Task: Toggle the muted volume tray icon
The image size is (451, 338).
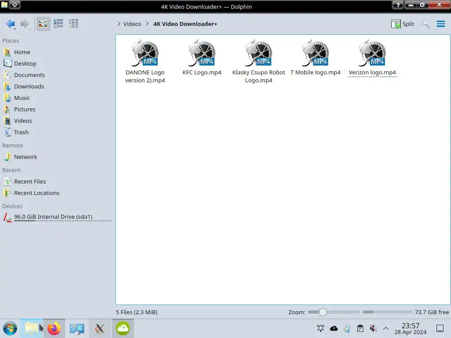Action: 373,328
